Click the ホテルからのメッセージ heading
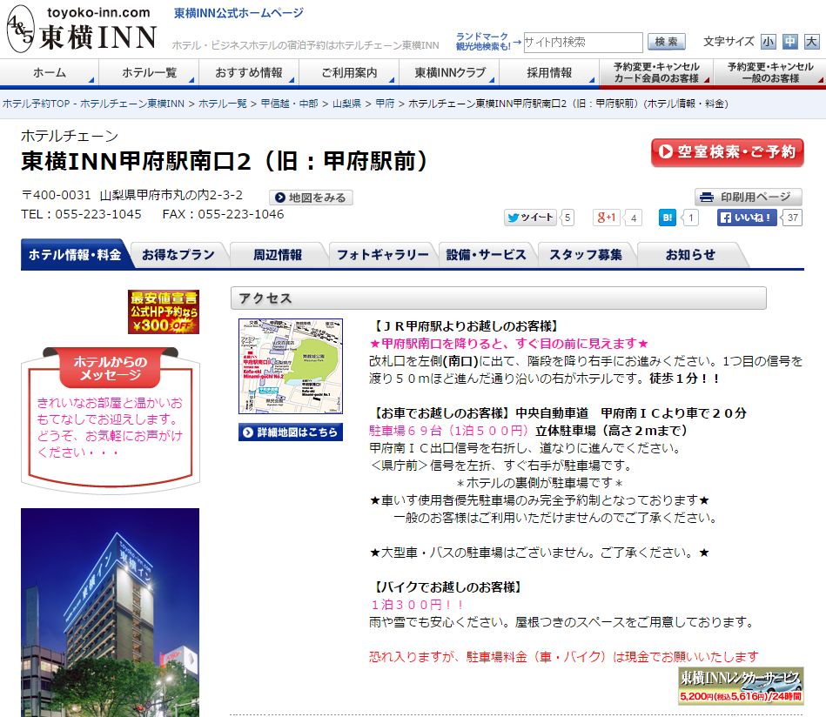The image size is (826, 717). [x=110, y=368]
